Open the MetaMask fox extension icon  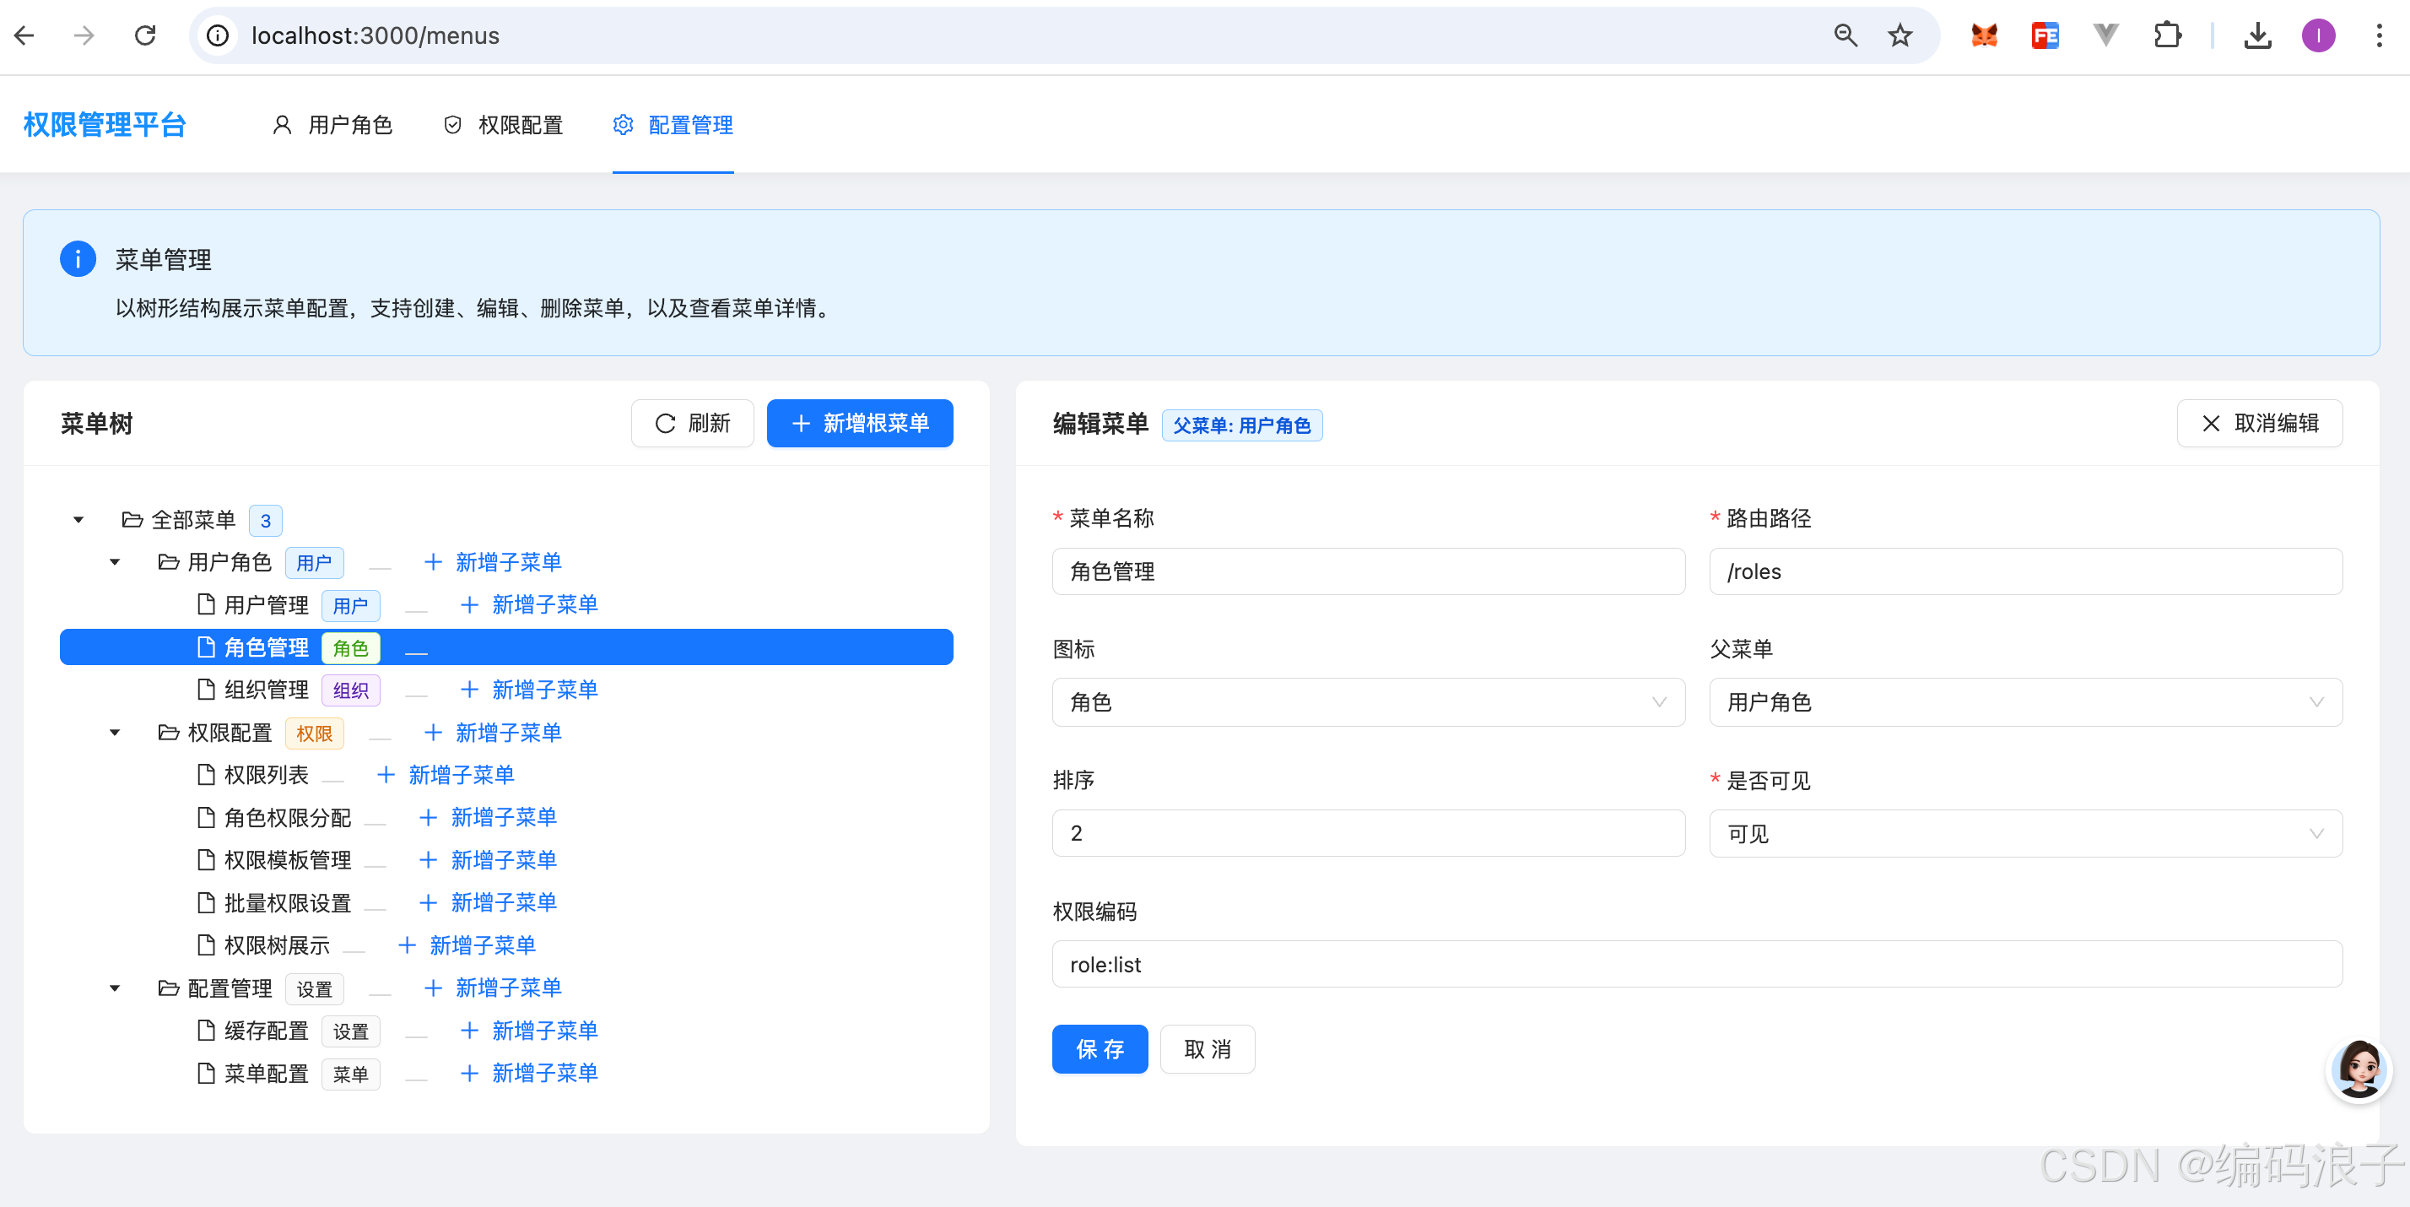[1983, 35]
